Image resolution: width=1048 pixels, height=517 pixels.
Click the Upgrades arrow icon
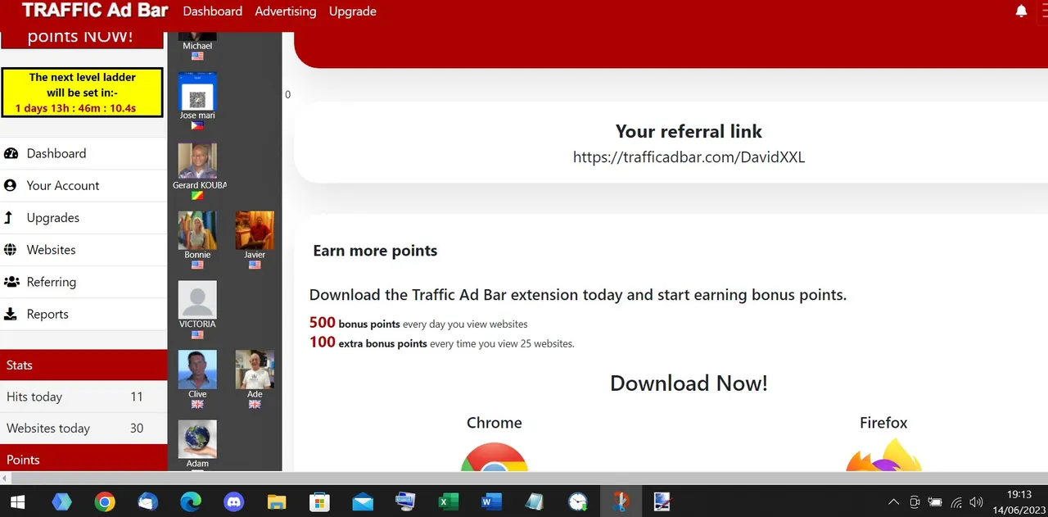pyautogui.click(x=9, y=217)
